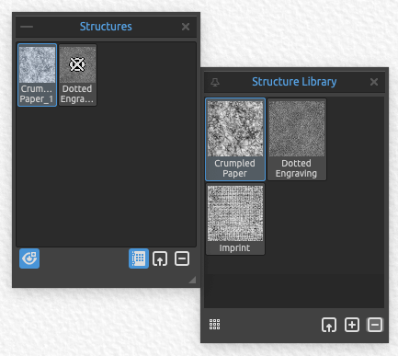
Task: Remove the selected structure in Structures panel
Action: click(182, 258)
